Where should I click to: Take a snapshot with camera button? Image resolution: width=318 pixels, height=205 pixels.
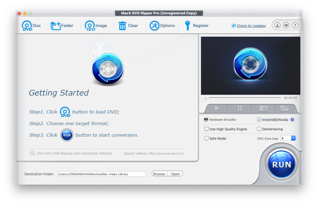[263, 108]
